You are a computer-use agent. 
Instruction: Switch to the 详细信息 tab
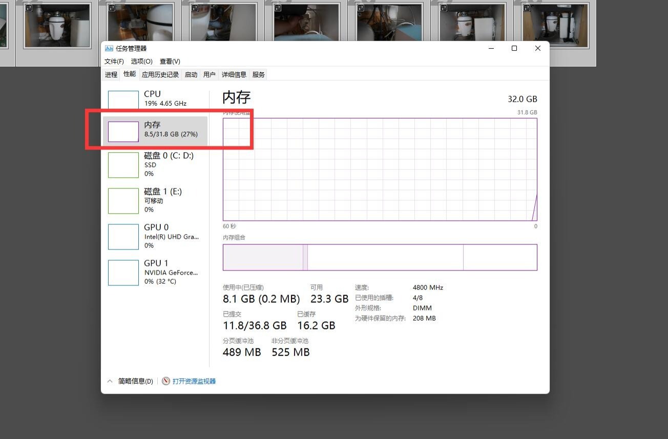coord(234,74)
